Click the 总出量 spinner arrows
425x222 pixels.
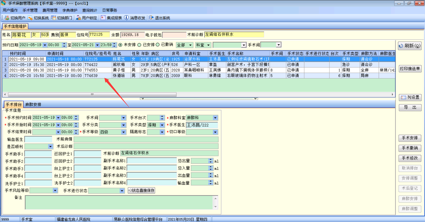pos(211,161)
